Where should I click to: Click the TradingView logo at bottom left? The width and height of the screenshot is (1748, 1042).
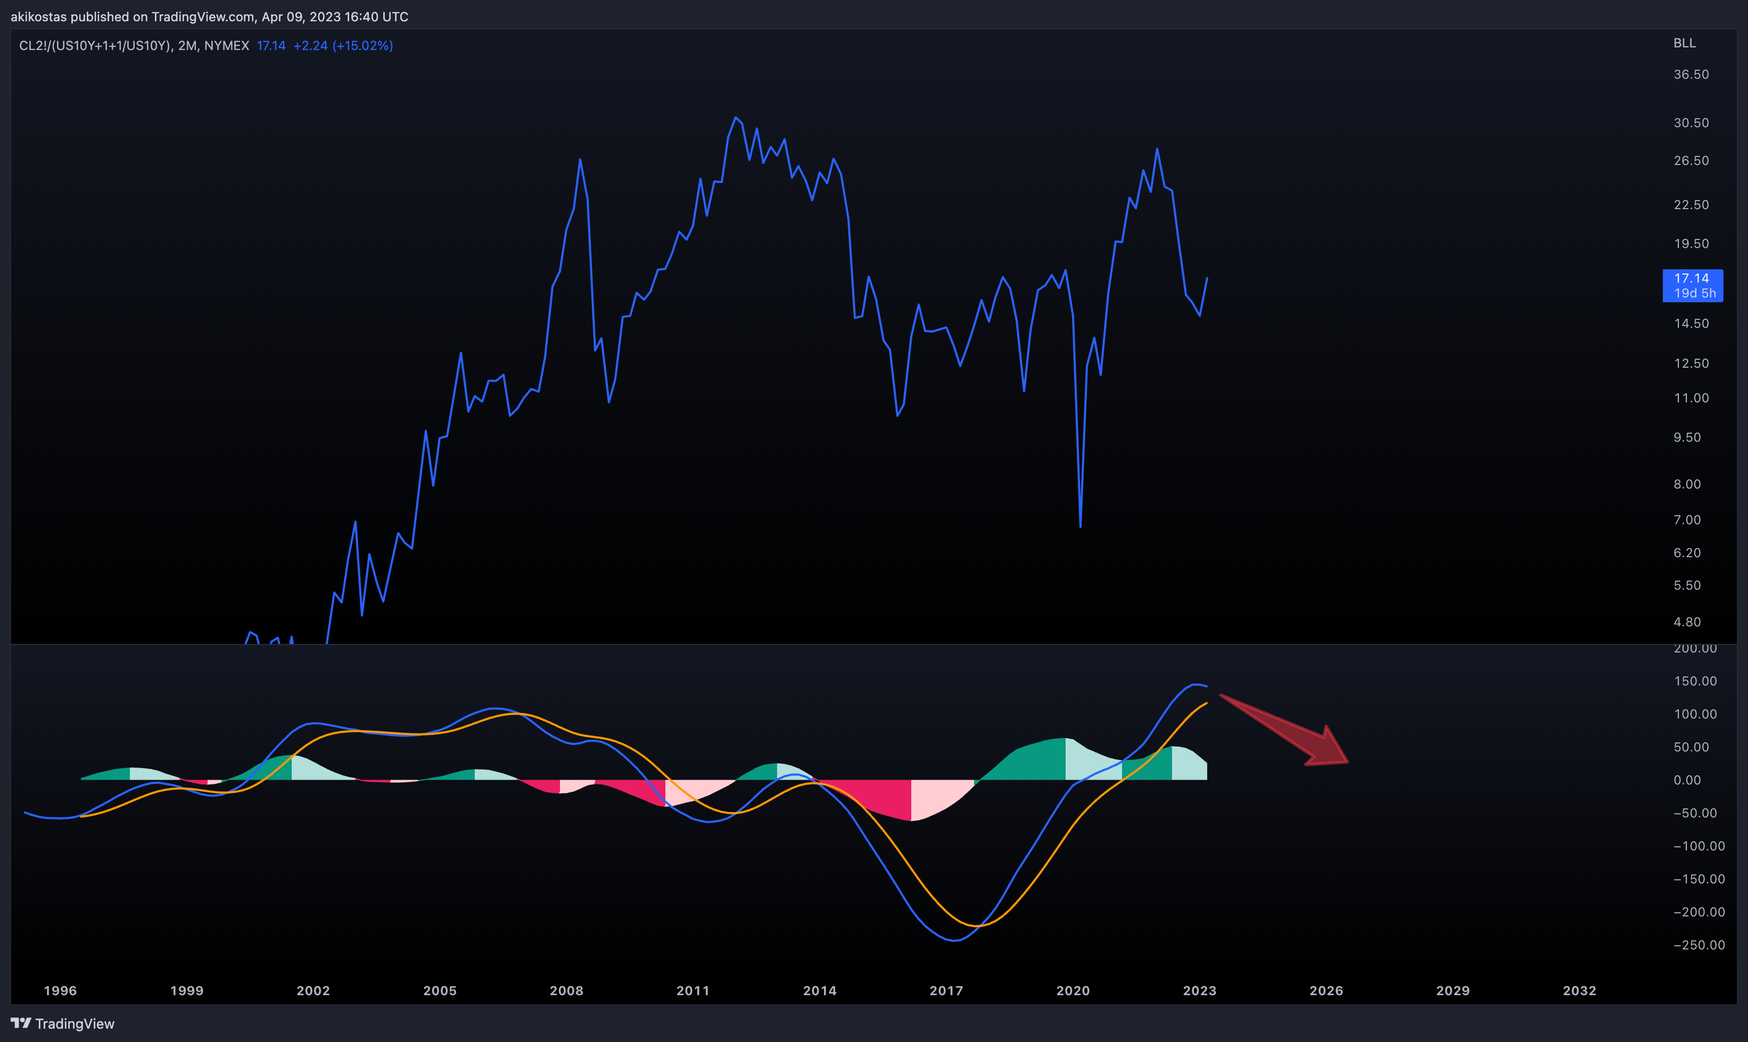(x=62, y=1023)
